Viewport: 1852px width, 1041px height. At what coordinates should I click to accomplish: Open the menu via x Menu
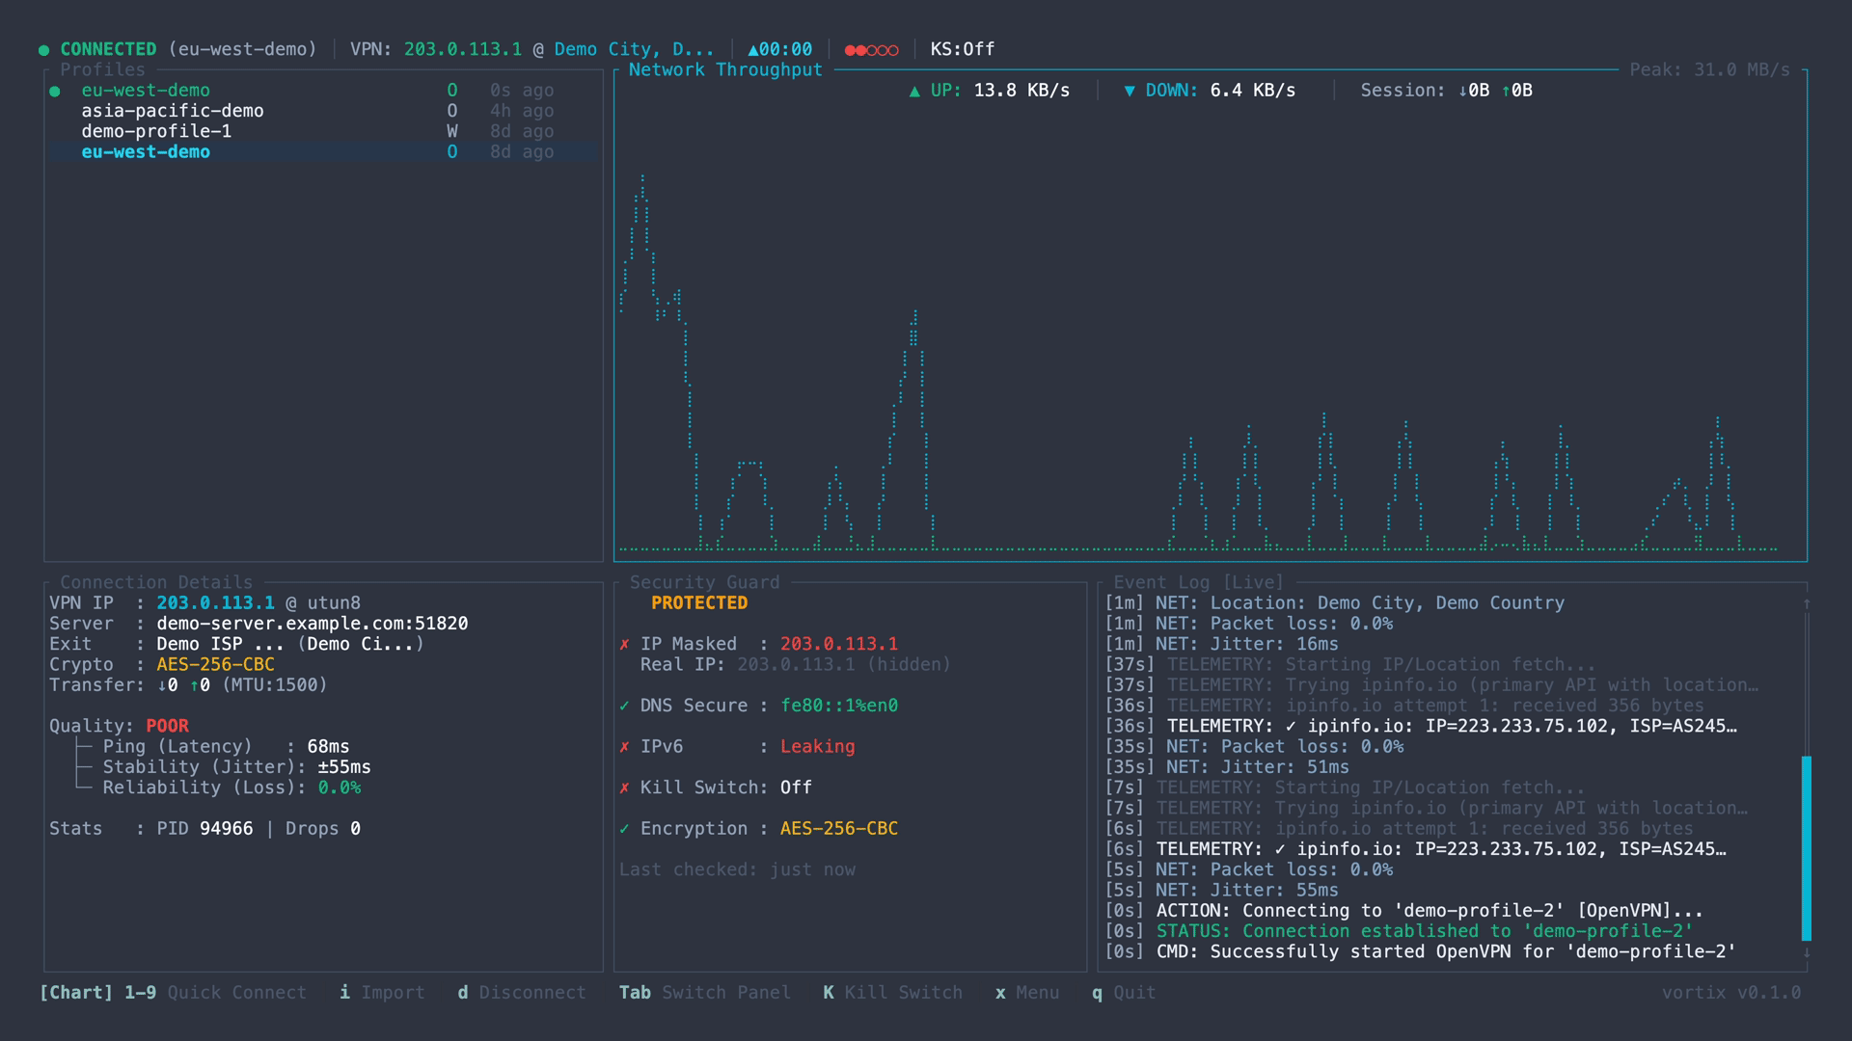point(1027,992)
